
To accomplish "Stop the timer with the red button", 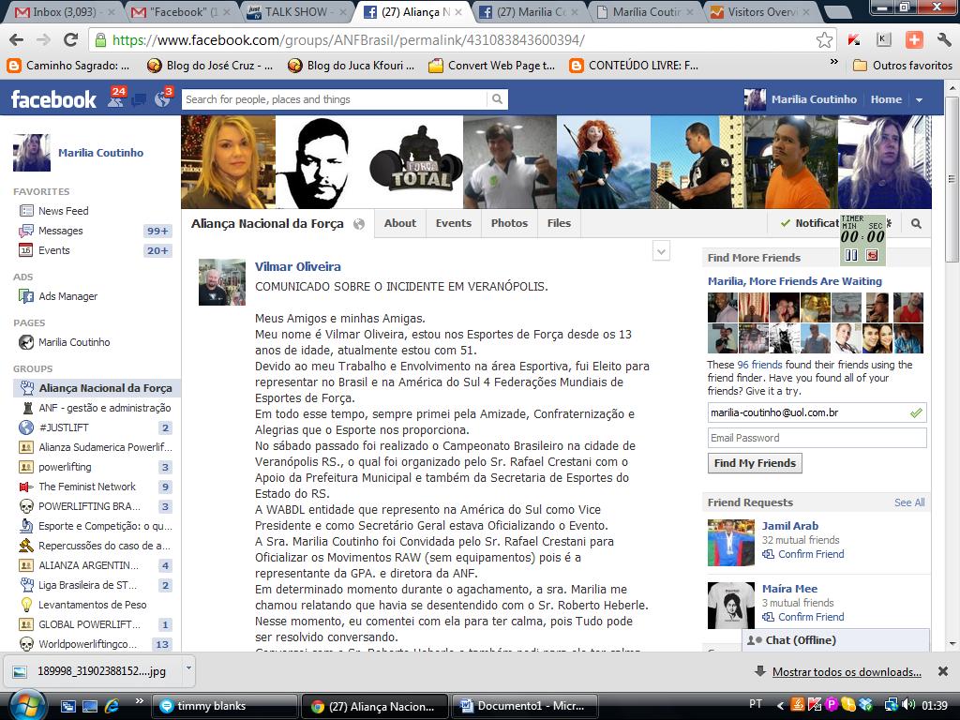I will [x=872, y=255].
